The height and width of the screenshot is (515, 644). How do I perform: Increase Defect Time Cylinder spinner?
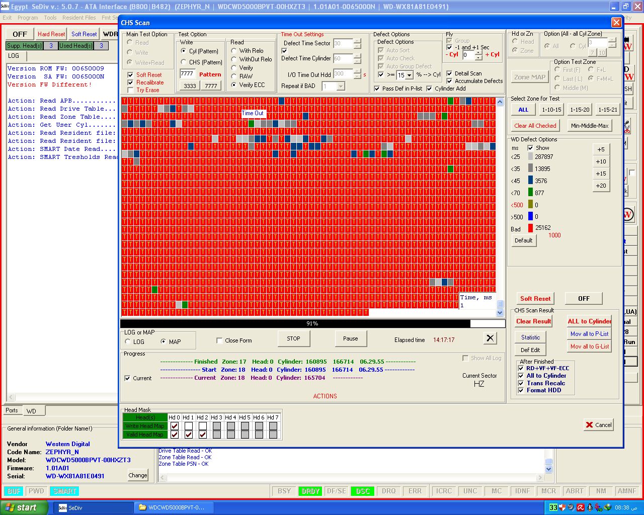357,56
